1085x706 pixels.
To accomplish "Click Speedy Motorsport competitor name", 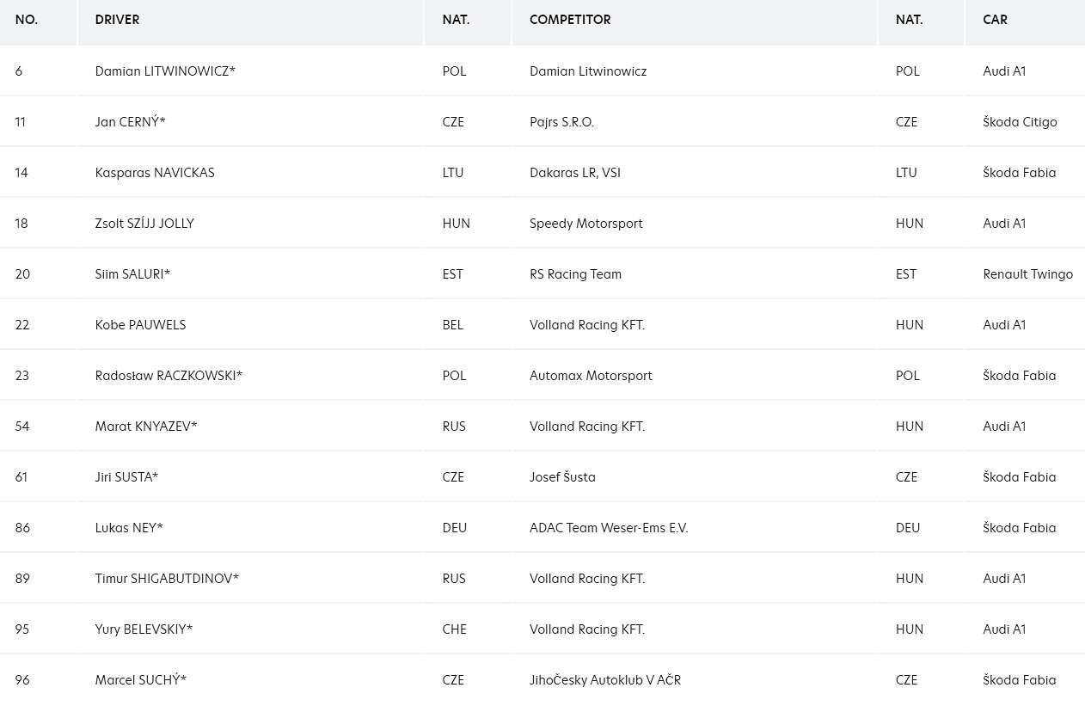I will [x=586, y=224].
